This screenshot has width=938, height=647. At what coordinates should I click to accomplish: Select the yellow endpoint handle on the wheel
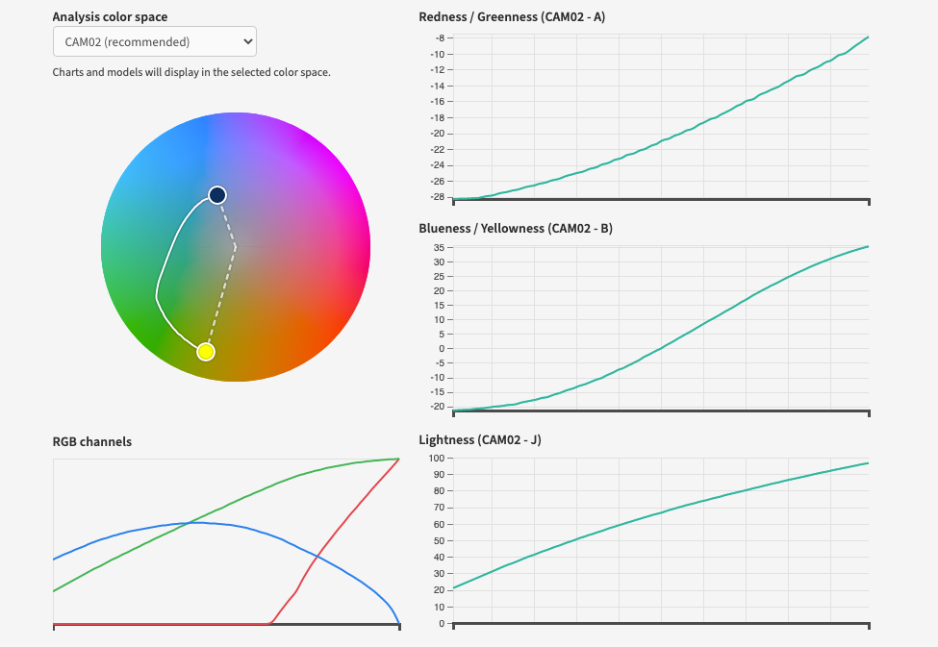206,352
